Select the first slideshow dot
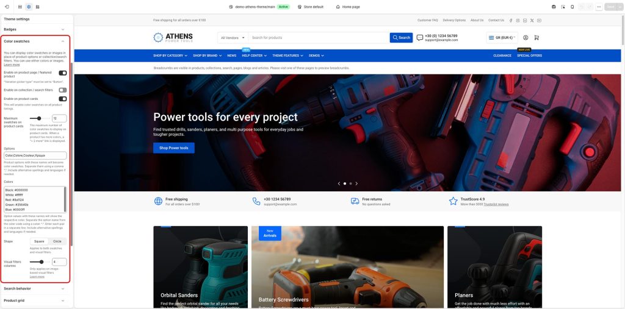The width and height of the screenshot is (625, 309). coord(345,183)
